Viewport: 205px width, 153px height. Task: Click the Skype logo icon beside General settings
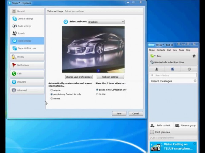pyautogui.click(x=14, y=19)
